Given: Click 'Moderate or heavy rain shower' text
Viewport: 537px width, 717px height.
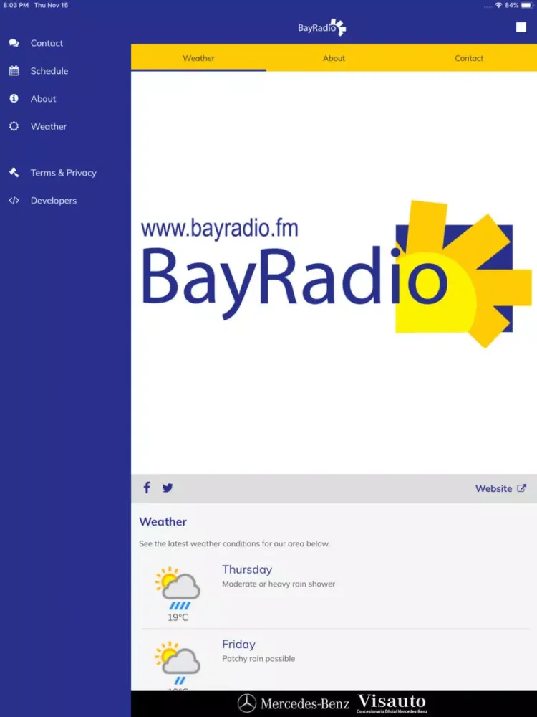Looking at the screenshot, I should click(x=279, y=584).
